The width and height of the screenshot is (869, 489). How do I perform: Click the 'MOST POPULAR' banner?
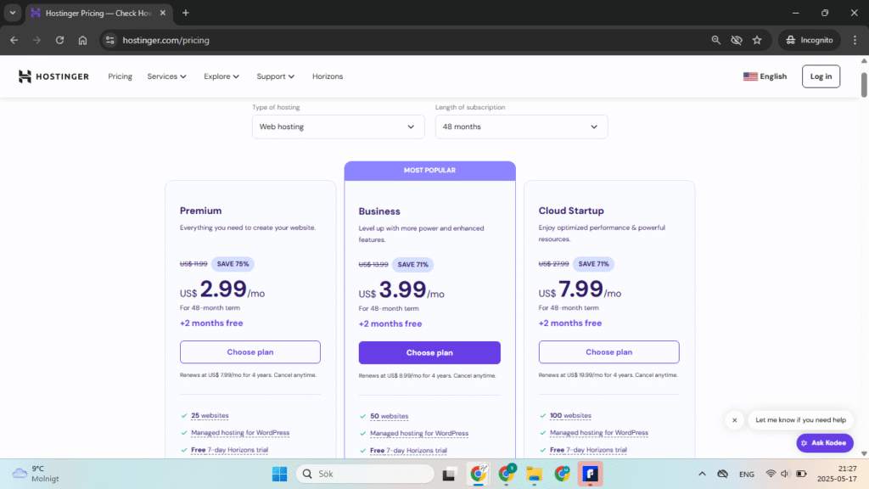coord(429,170)
